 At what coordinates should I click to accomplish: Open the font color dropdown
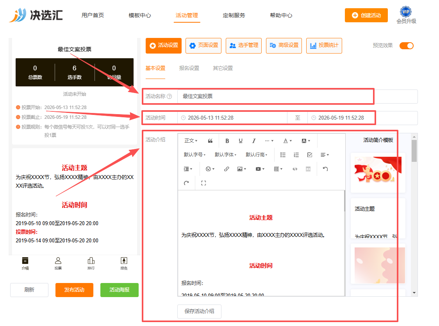pyautogui.click(x=287, y=141)
